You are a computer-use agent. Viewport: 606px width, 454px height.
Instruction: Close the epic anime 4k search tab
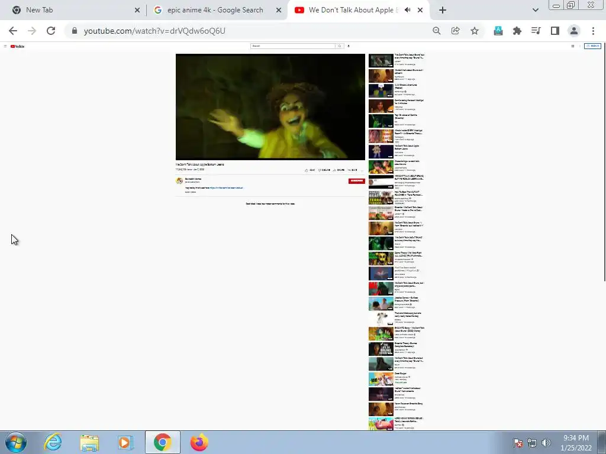click(x=279, y=10)
